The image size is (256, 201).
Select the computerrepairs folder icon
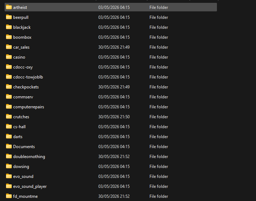[9, 107]
